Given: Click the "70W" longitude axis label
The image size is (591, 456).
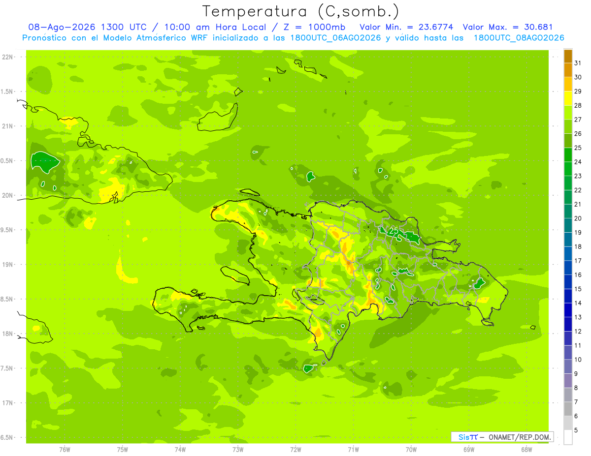Looking at the screenshot, I should [411, 450].
